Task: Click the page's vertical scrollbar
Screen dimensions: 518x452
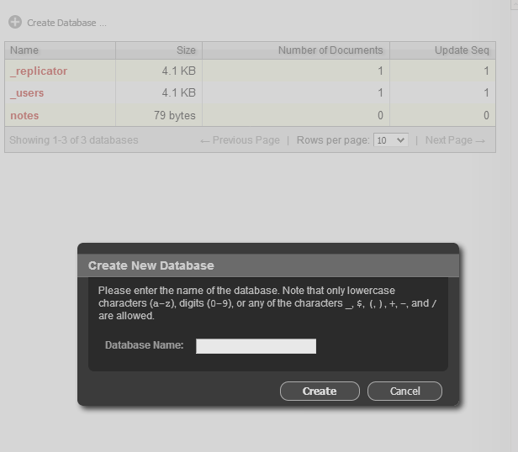Action: (x=515, y=226)
